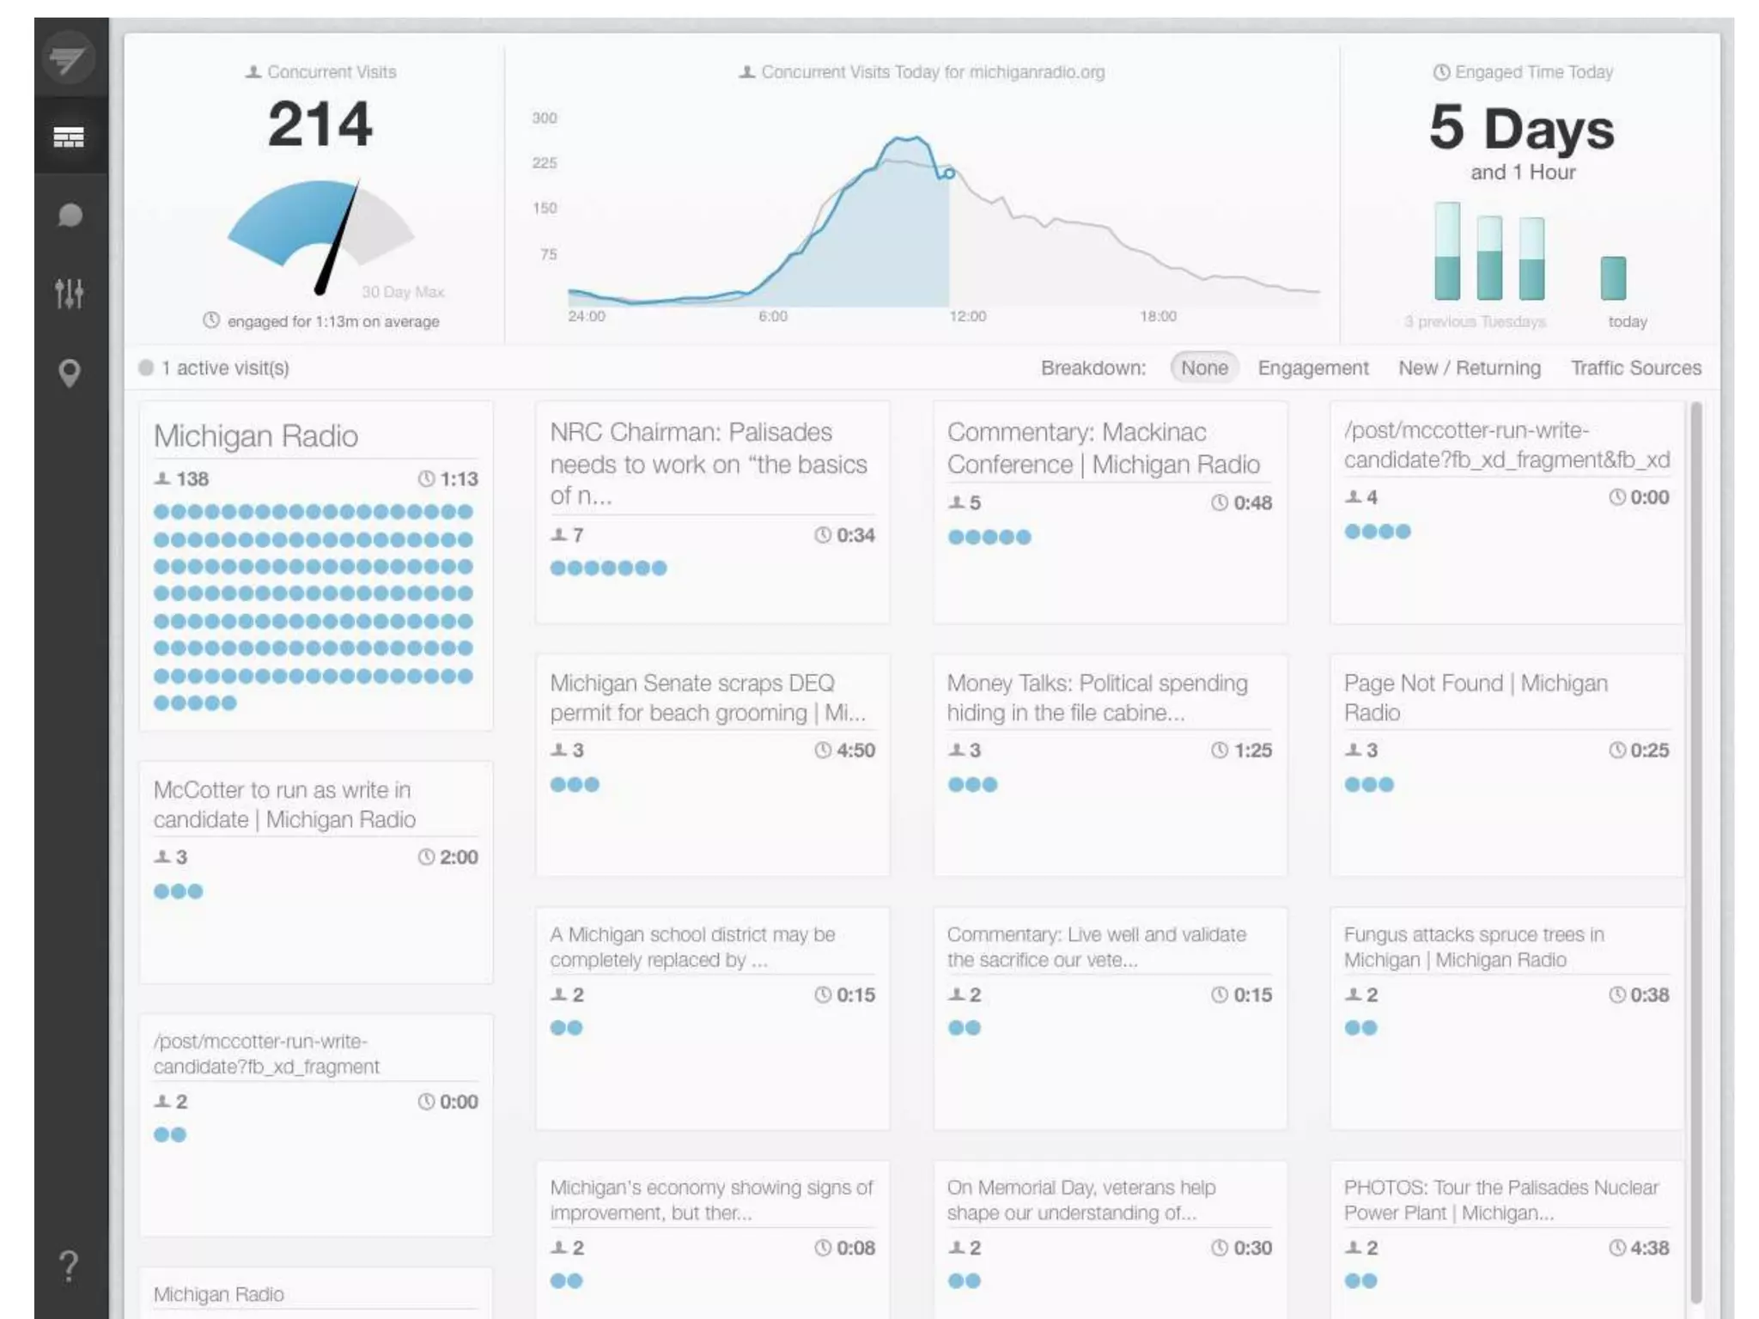Click the today engaged time bar
The width and height of the screenshot is (1759, 1319).
point(1612,278)
